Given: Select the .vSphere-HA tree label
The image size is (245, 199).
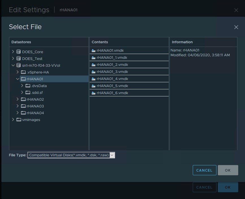Looking at the screenshot, I should pyautogui.click(x=38, y=72).
